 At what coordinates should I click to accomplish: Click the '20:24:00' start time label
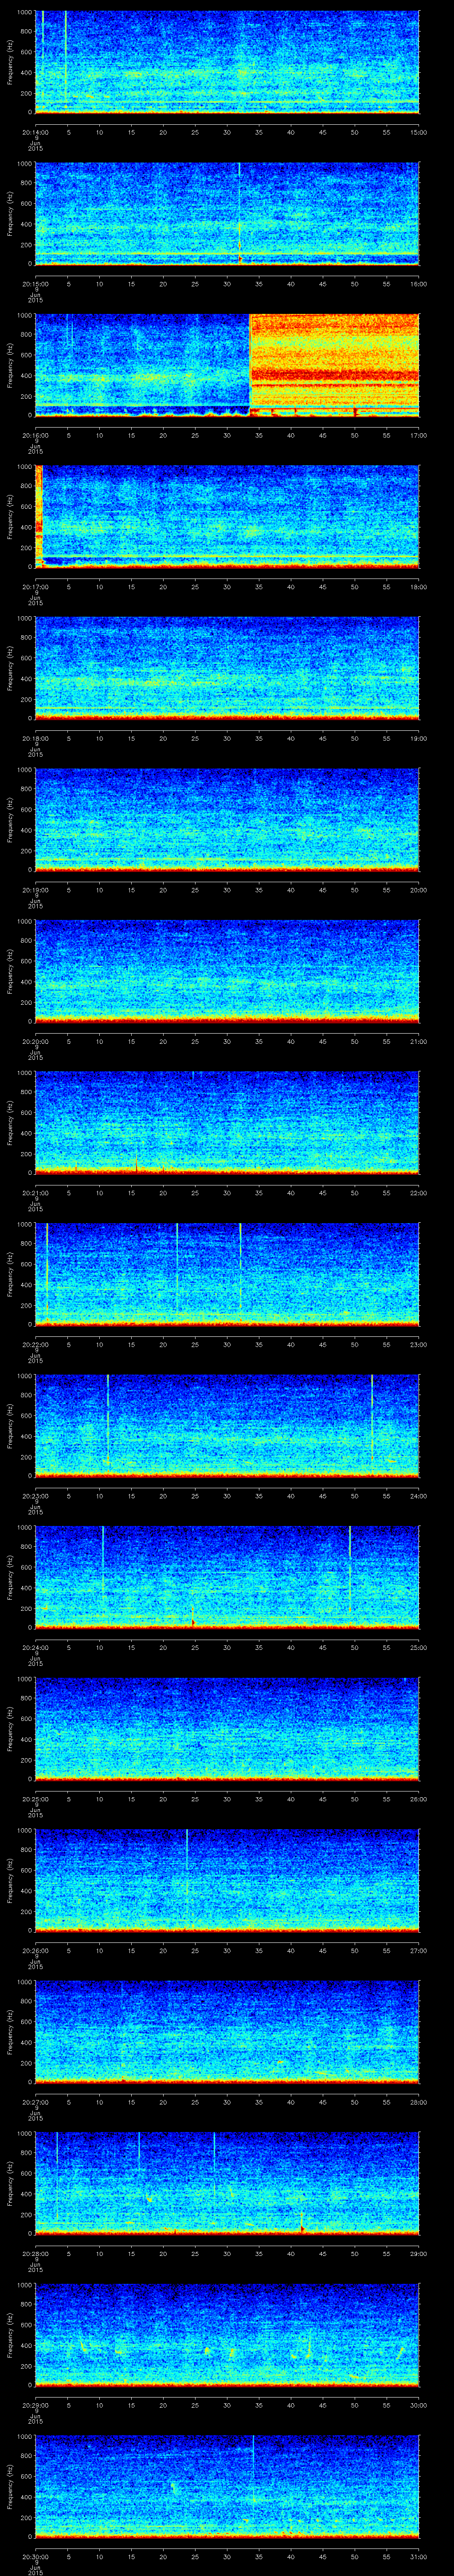point(35,1647)
